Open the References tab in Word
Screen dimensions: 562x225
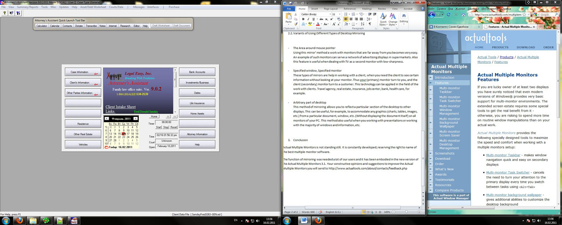pyautogui.click(x=350, y=9)
